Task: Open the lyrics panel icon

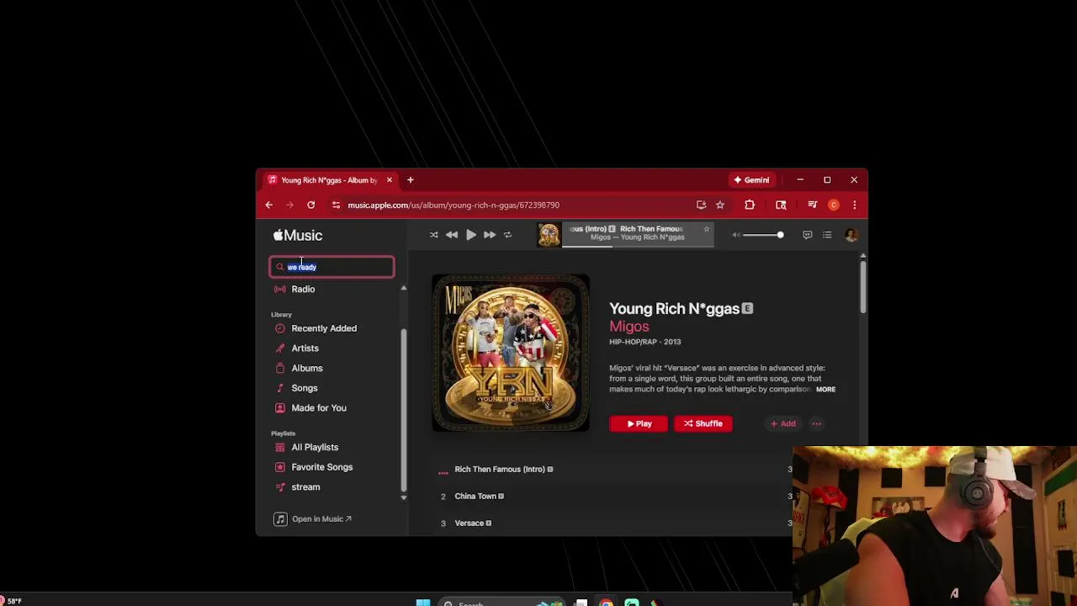Action: coord(807,235)
